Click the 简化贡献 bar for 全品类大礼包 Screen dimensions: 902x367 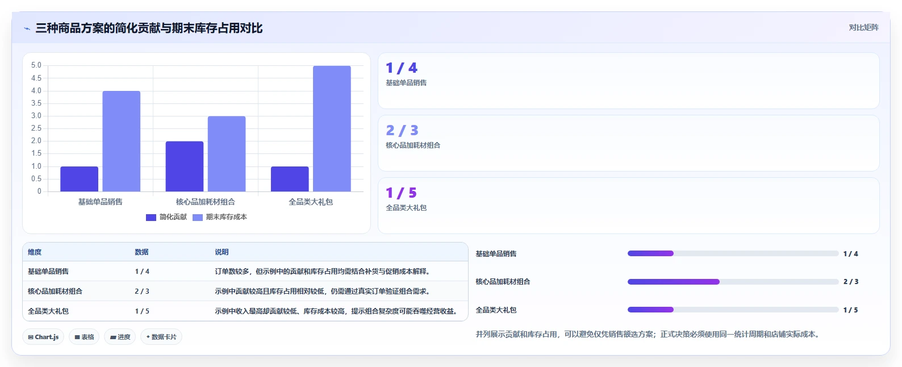[290, 179]
